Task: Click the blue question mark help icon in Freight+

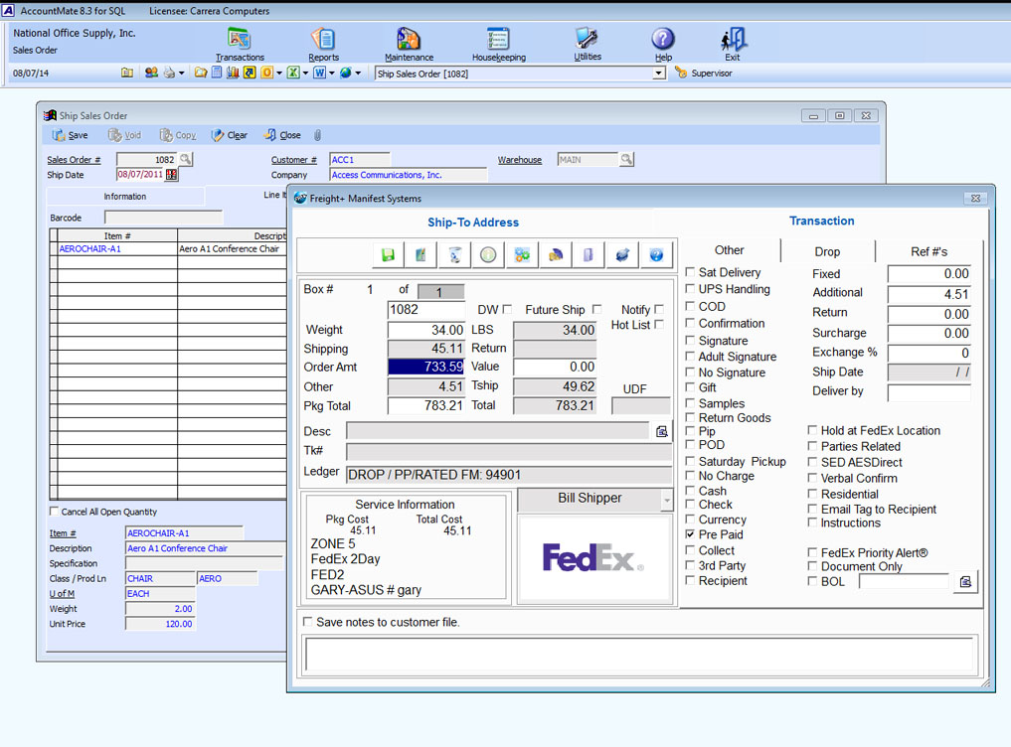Action: [x=656, y=255]
